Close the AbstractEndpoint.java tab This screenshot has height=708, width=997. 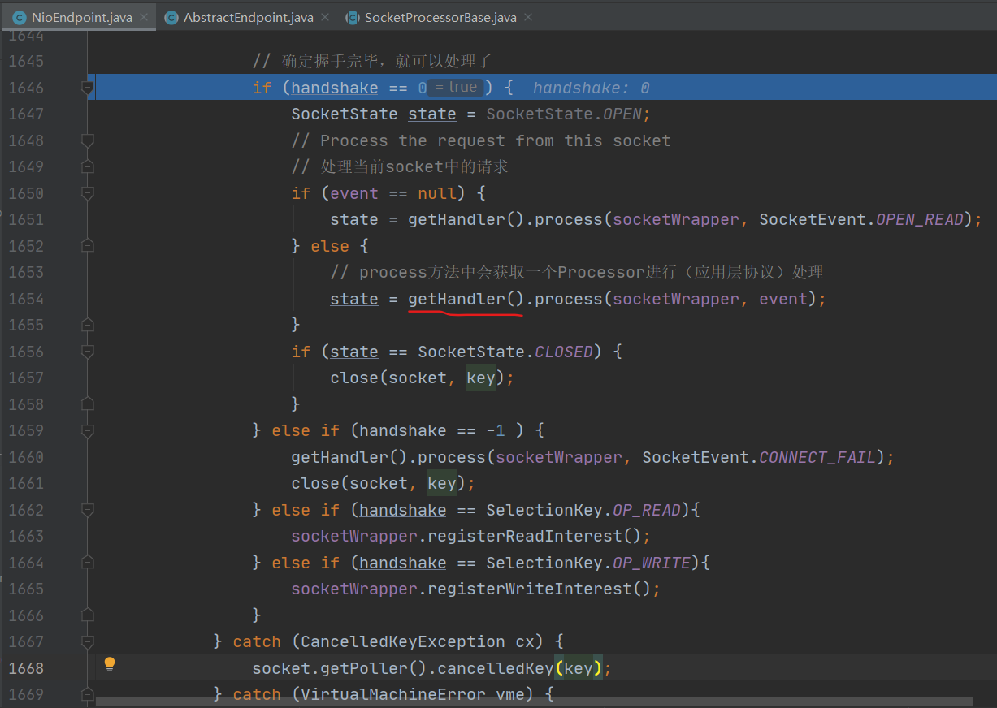click(x=324, y=17)
